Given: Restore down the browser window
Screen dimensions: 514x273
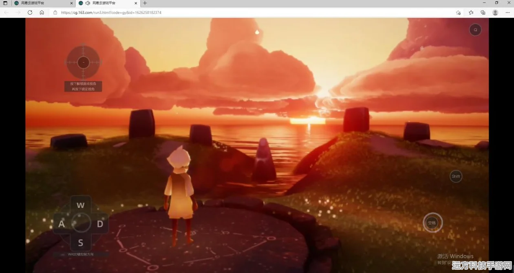Looking at the screenshot, I should click(496, 3).
